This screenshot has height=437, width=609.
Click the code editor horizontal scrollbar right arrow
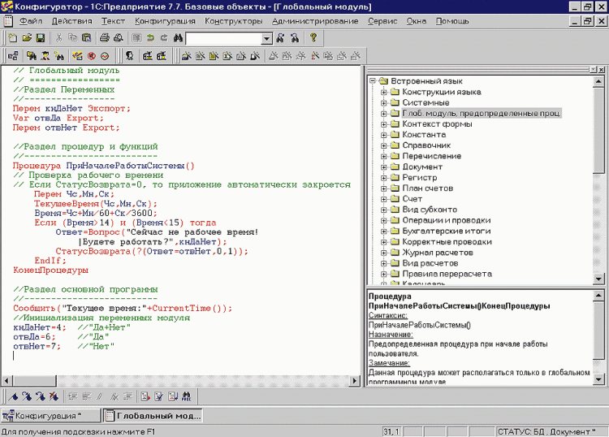(x=354, y=381)
